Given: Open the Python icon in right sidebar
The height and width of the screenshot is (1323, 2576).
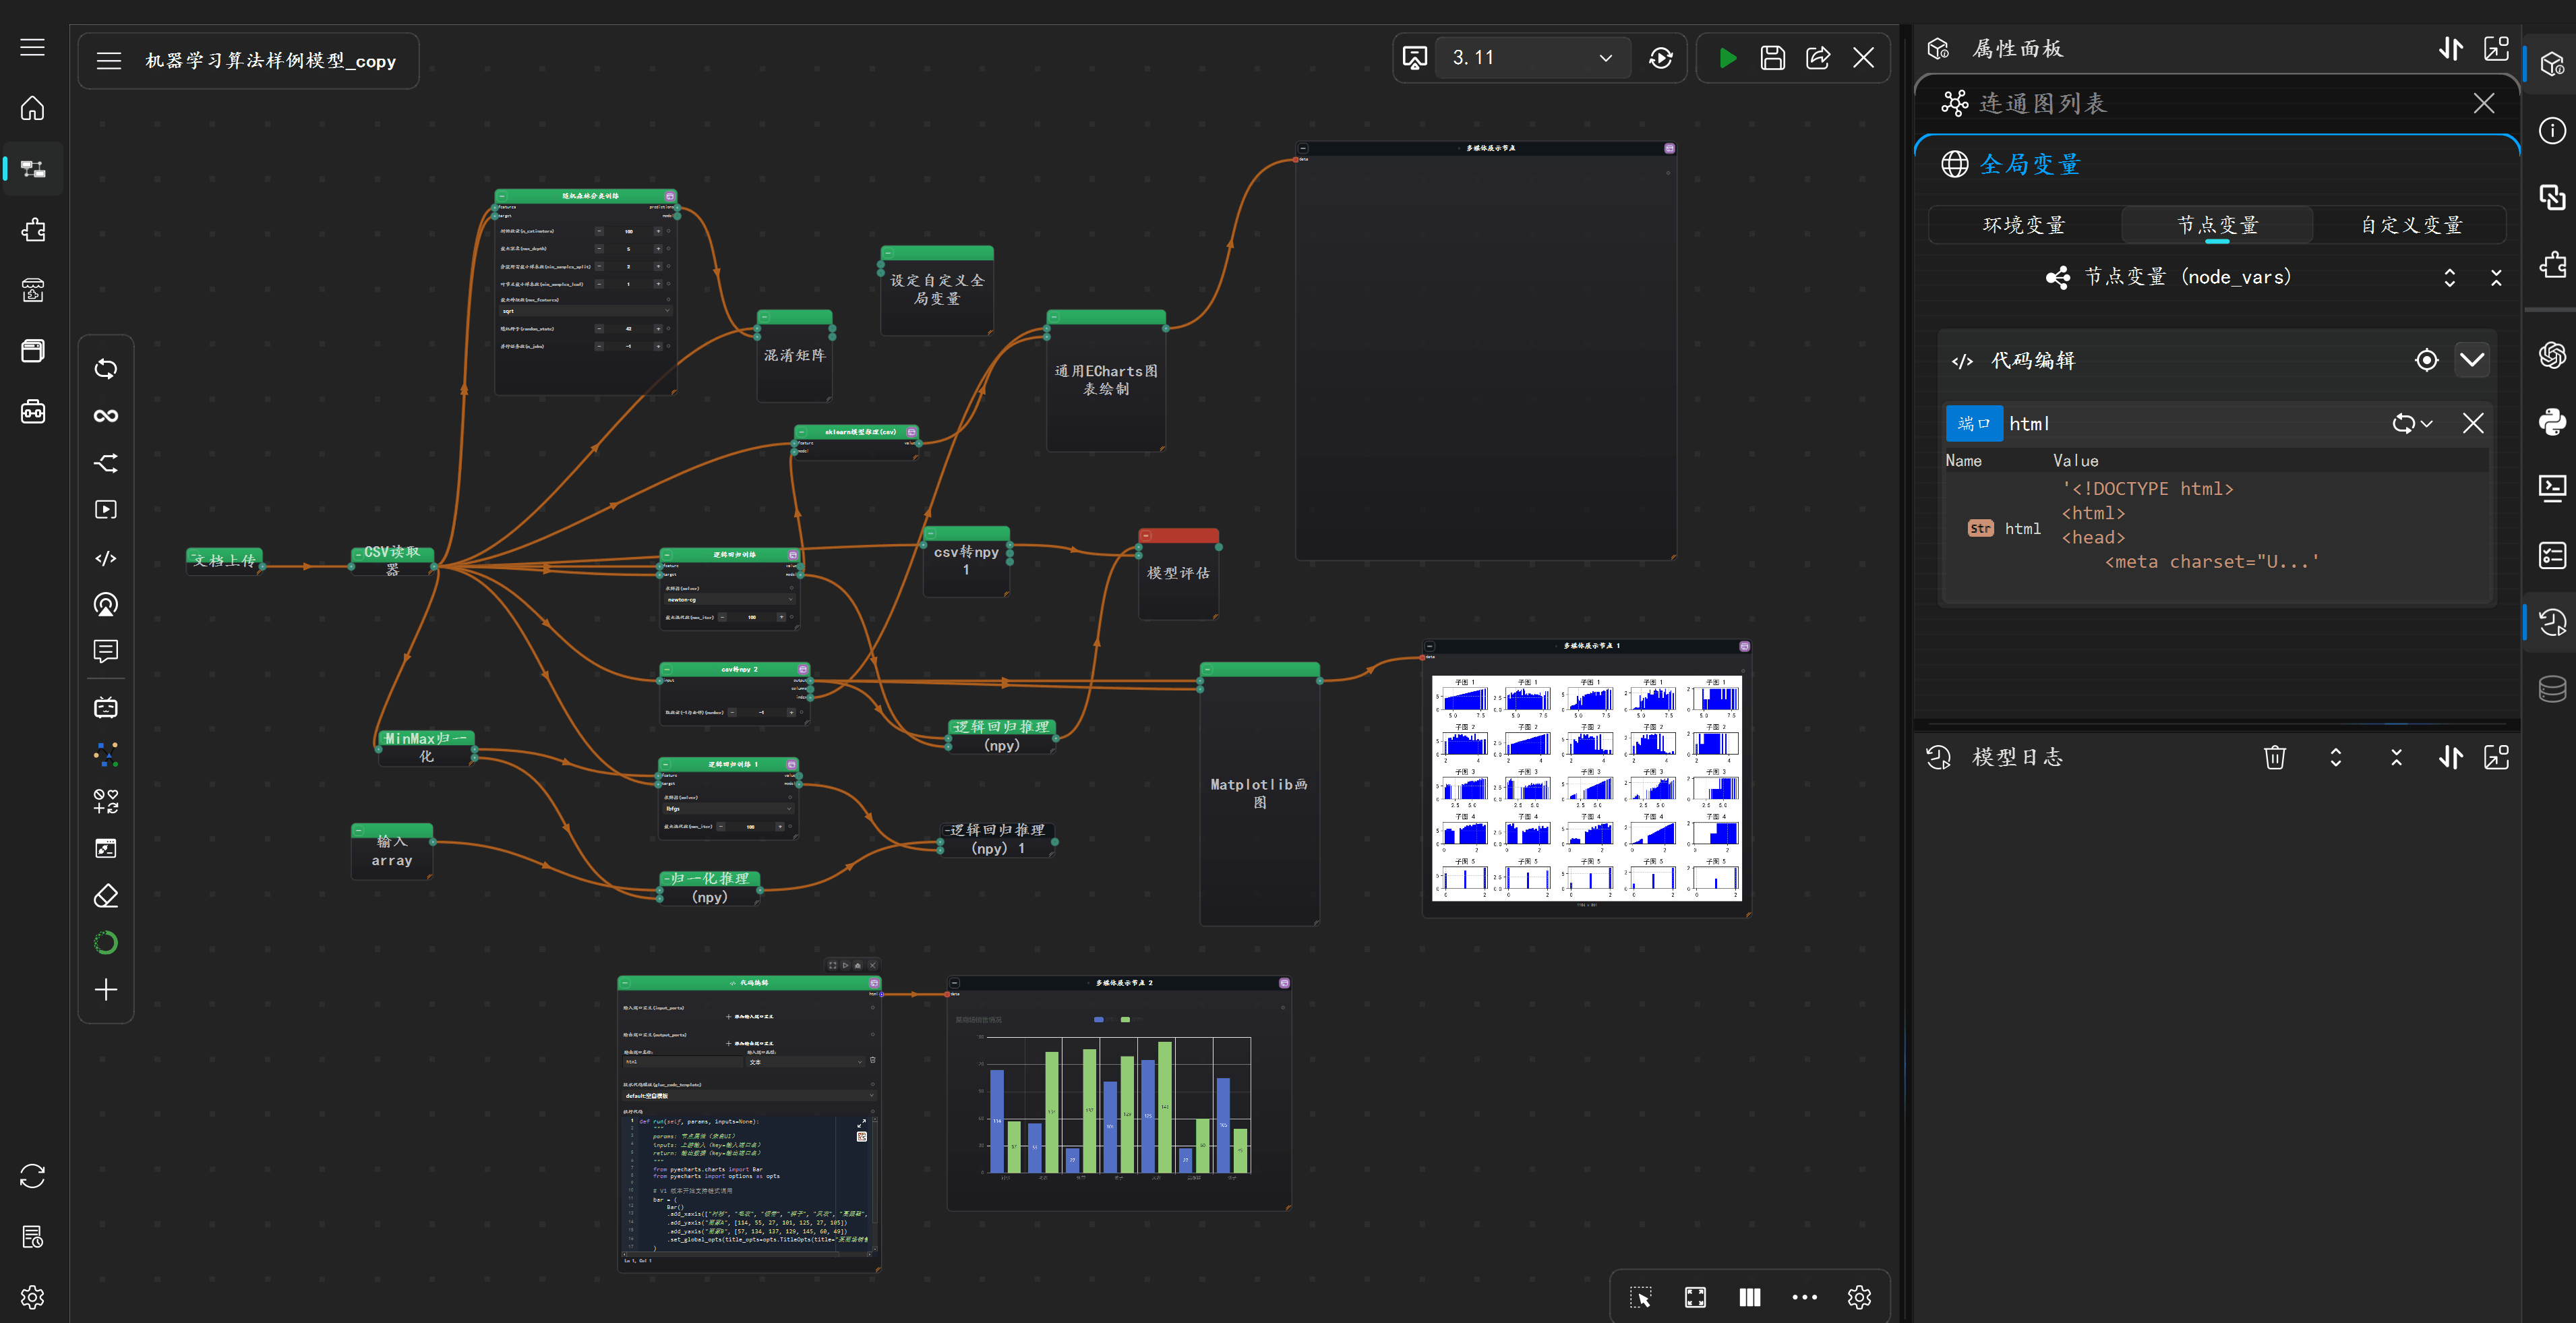Looking at the screenshot, I should click(x=2552, y=421).
